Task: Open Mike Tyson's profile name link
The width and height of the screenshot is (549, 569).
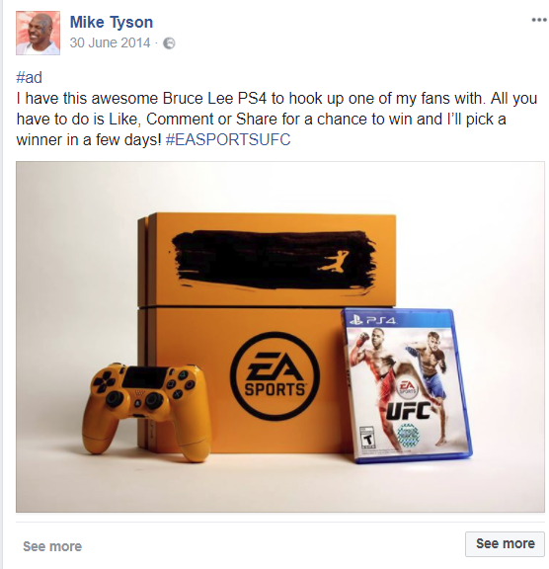Action: [x=112, y=22]
